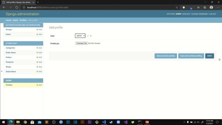Click Change password in the header

coord(199,14)
